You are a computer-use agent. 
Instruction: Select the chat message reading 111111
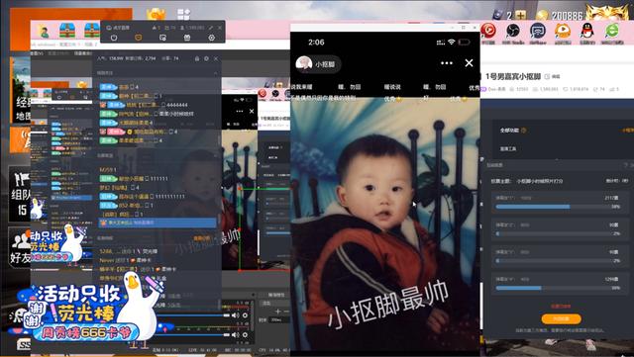[134, 178]
